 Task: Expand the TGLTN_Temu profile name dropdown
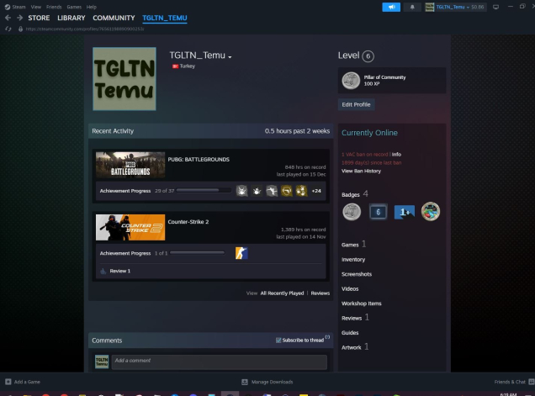coord(230,57)
